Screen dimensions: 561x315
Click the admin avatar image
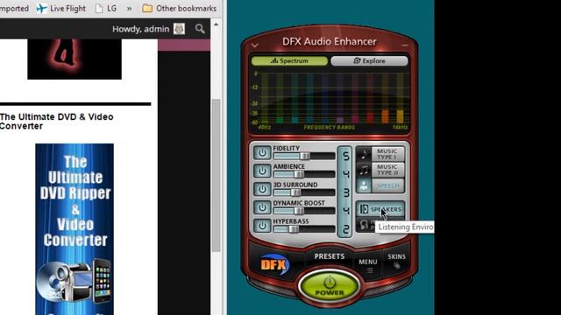pos(179,29)
